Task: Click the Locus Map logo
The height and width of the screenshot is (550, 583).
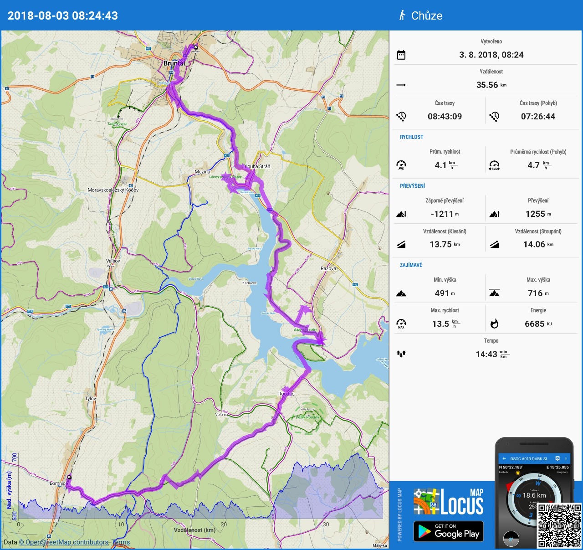Action: pyautogui.click(x=449, y=502)
